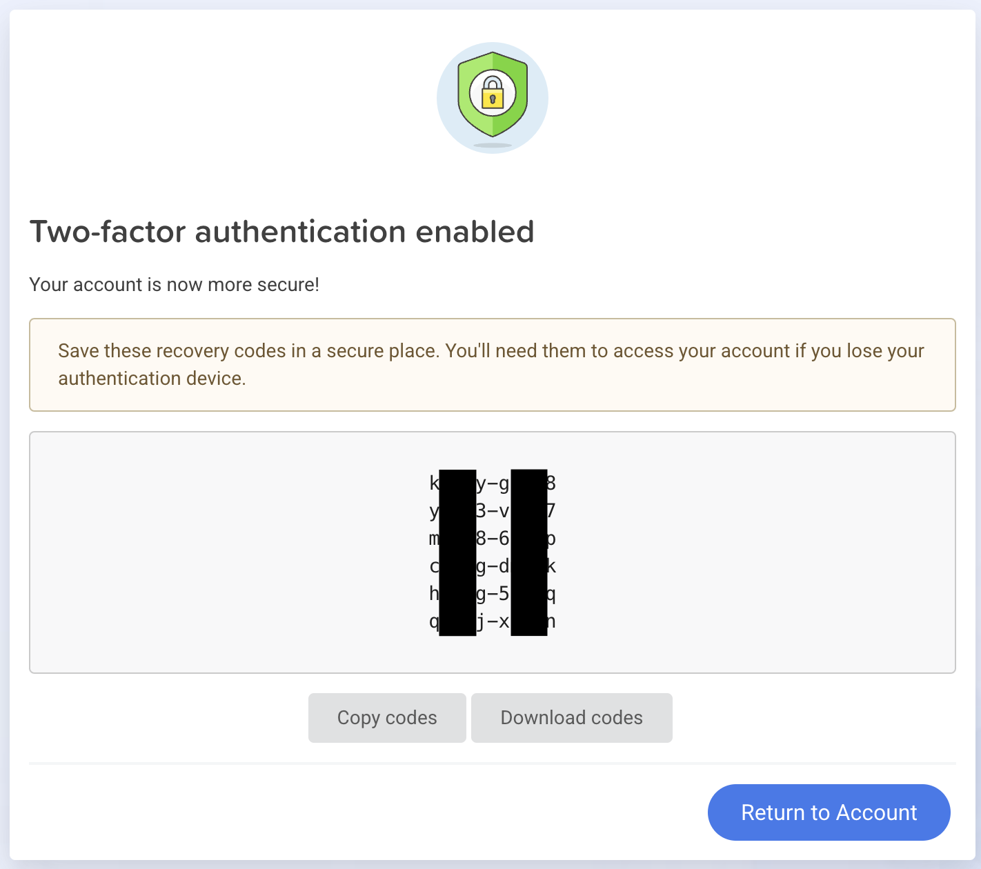This screenshot has width=981, height=869.
Task: Click the Two-factor authentication enabled heading
Action: click(281, 232)
